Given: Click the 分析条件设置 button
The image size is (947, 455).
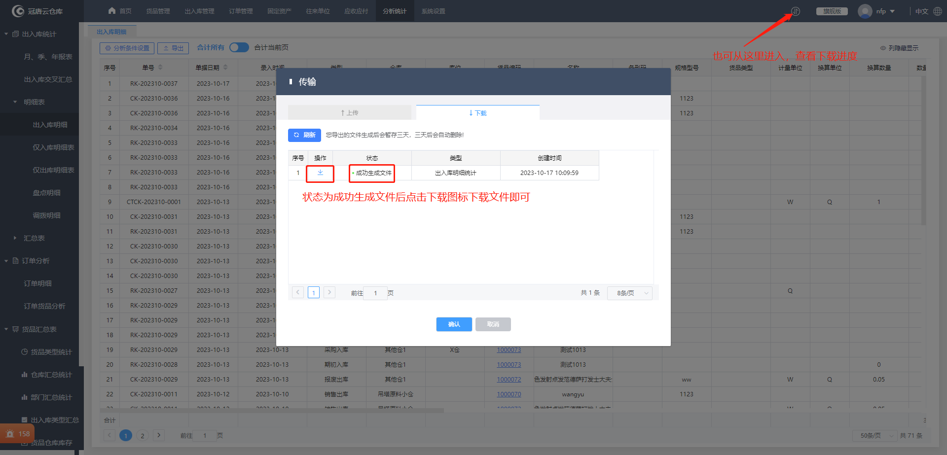Looking at the screenshot, I should 127,48.
